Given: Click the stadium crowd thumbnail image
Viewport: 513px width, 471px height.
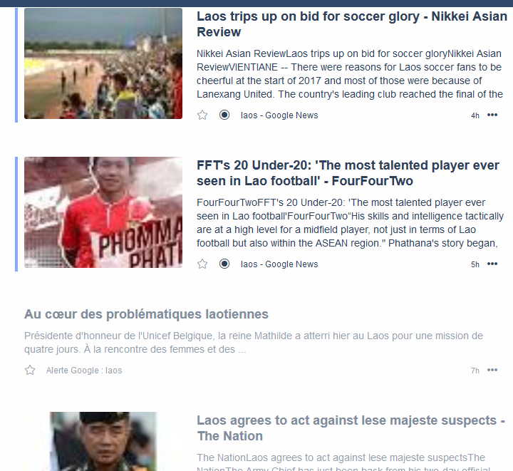Looking at the screenshot, I should (103, 63).
